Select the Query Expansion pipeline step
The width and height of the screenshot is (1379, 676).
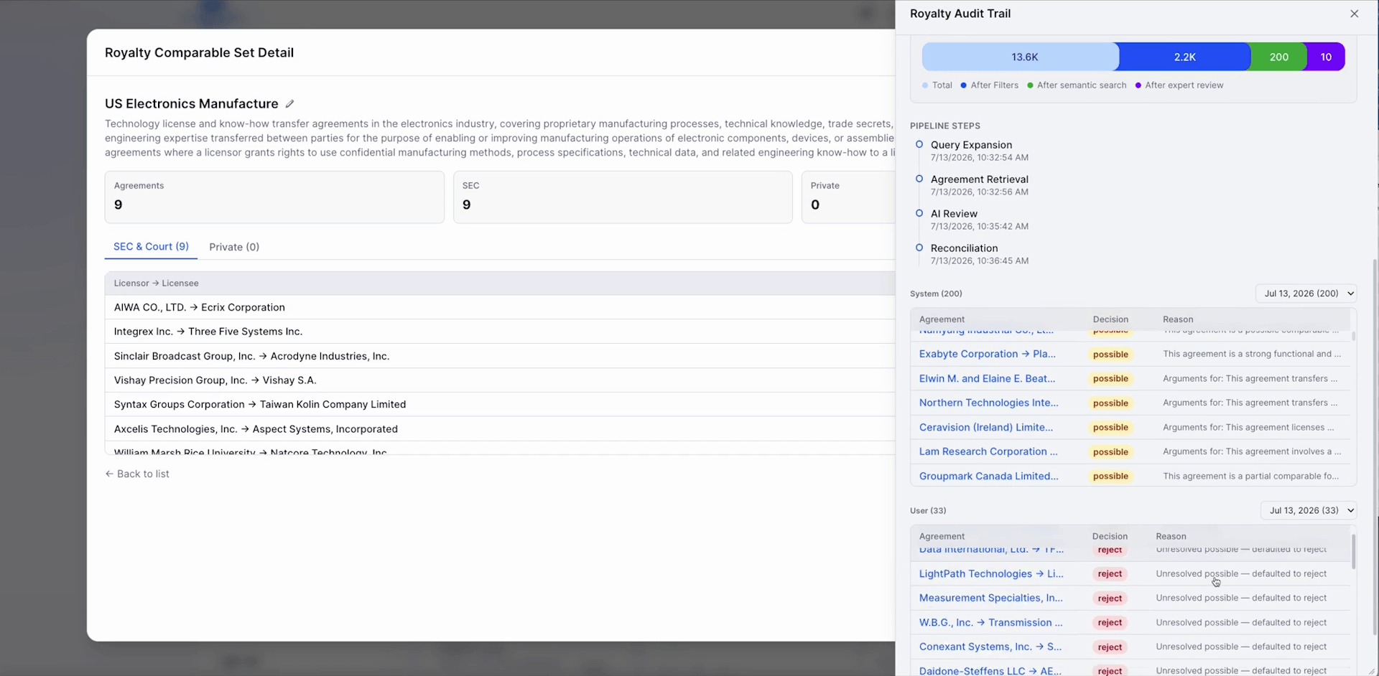[971, 145]
